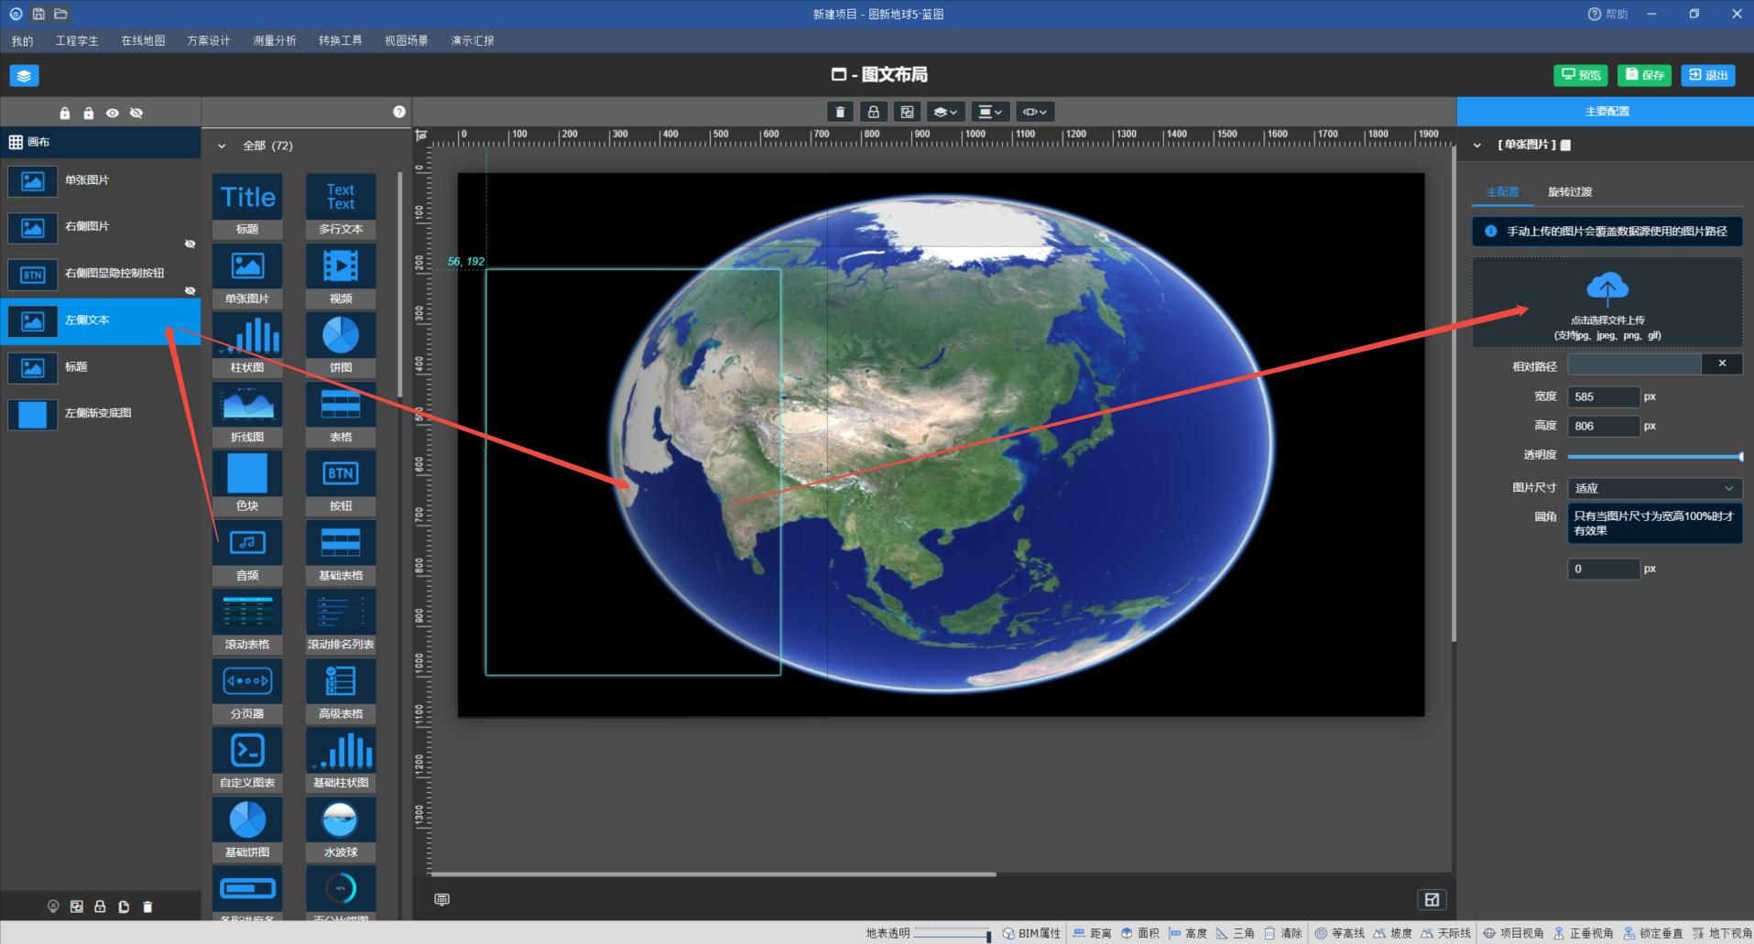This screenshot has height=944, width=1754.
Task: Add the video (视频) component
Action: click(x=341, y=276)
